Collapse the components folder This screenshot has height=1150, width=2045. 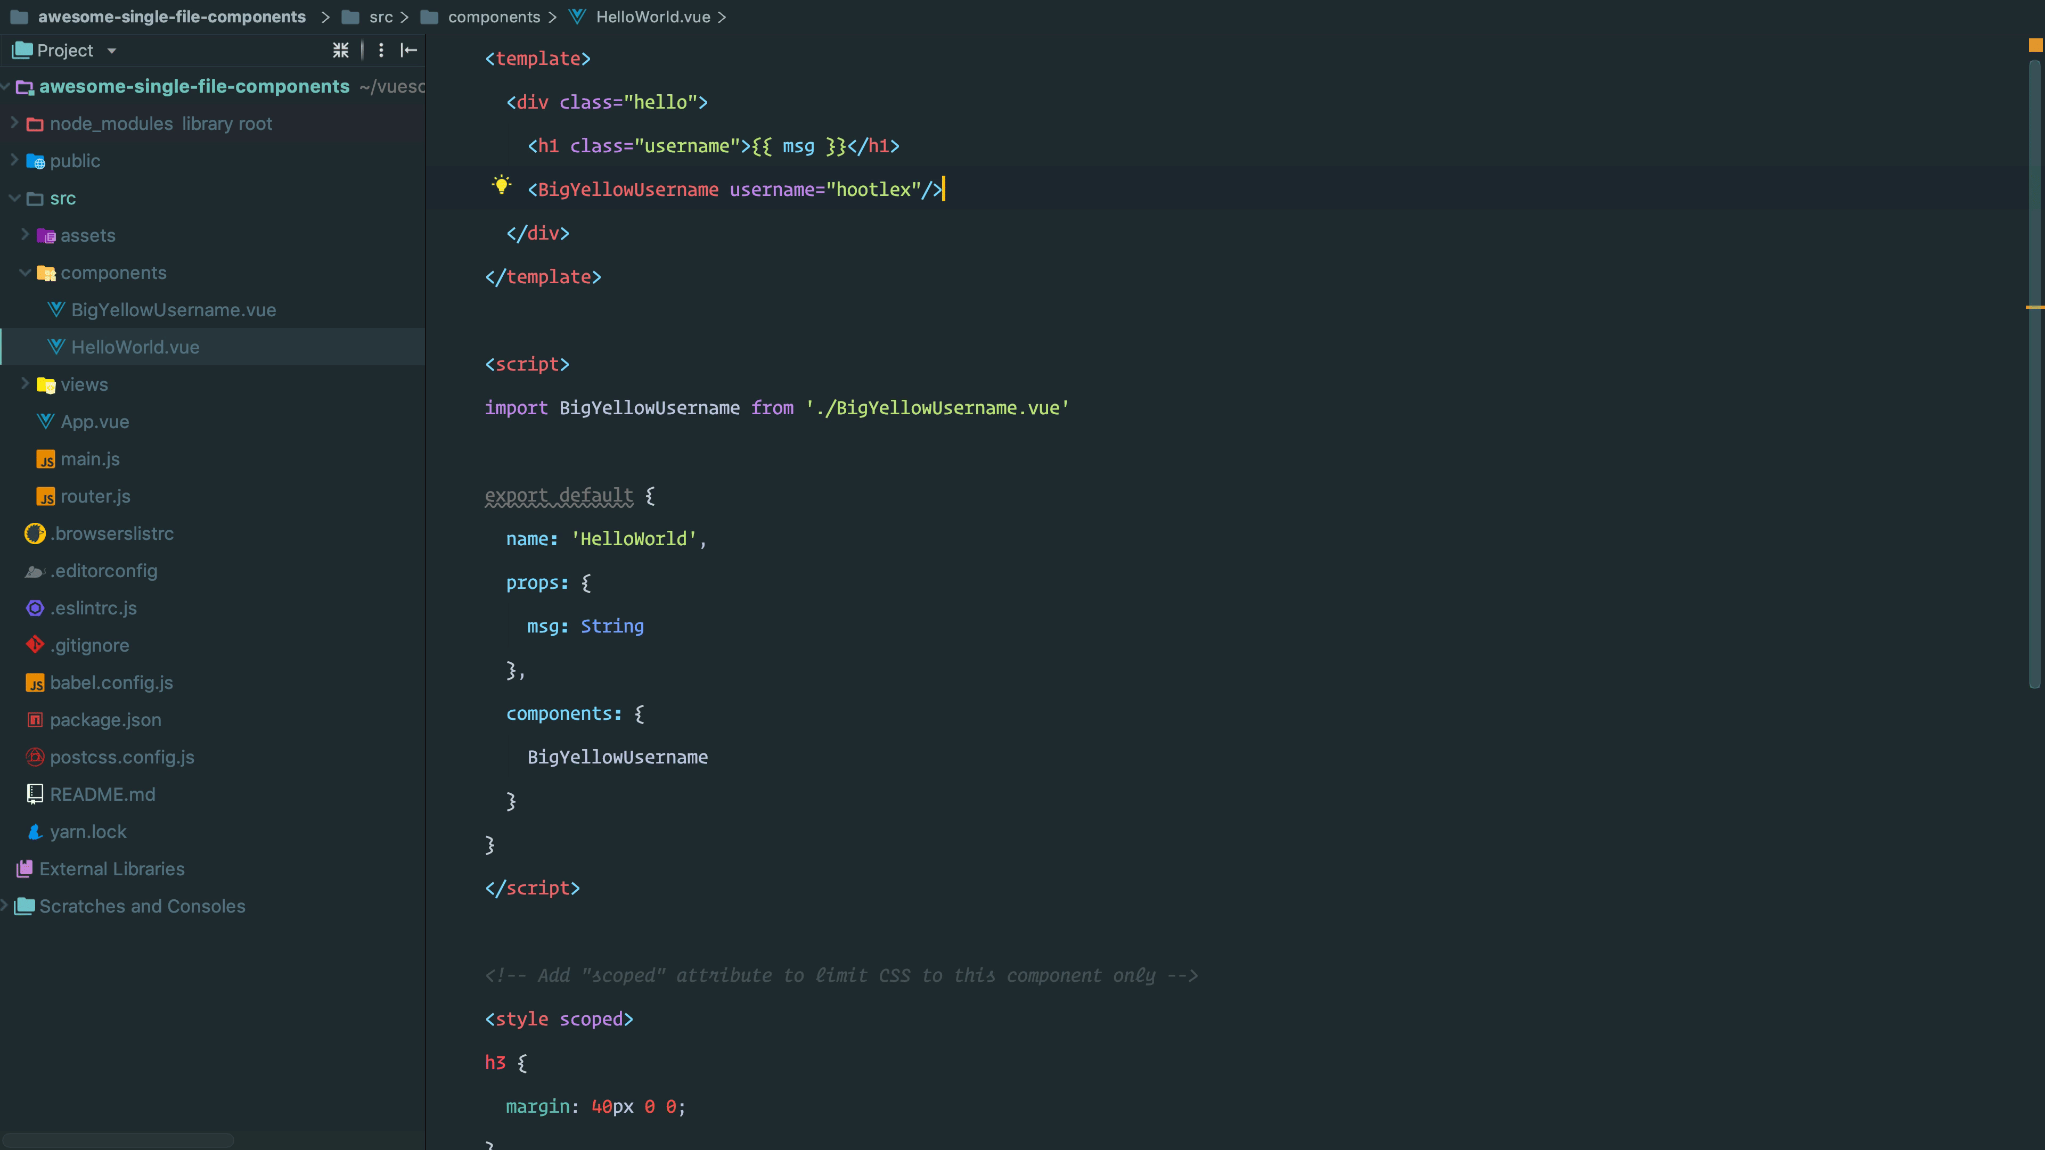click(x=24, y=273)
